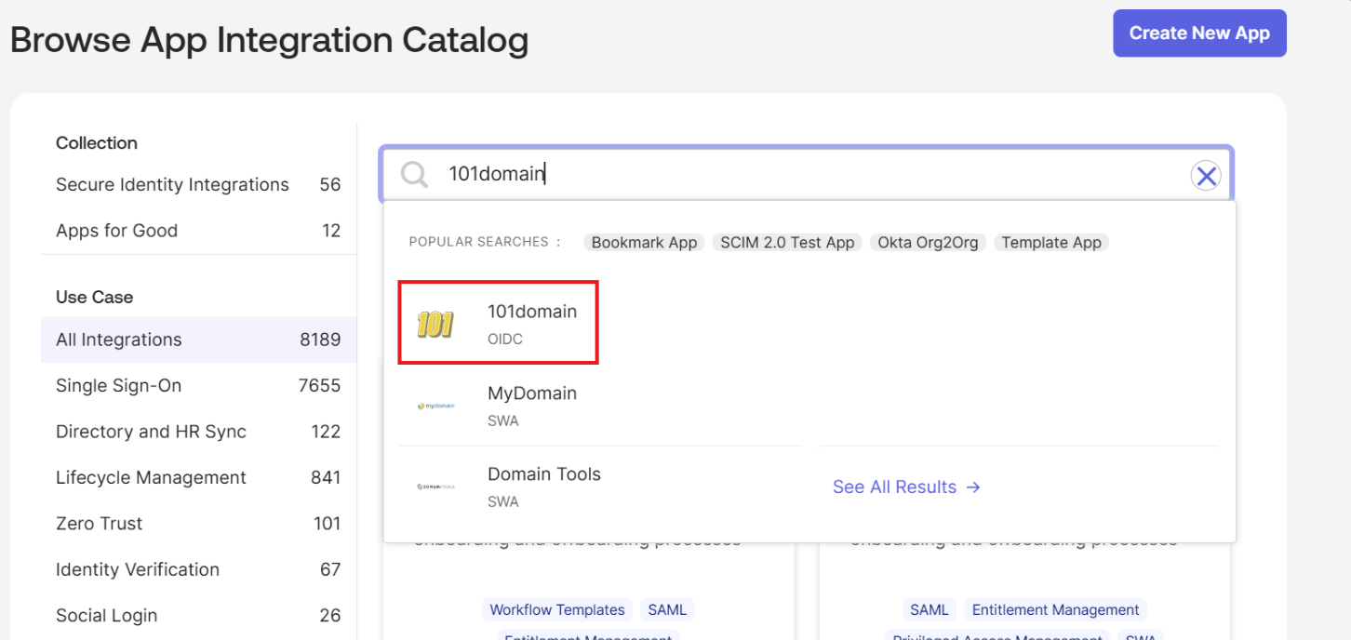The height and width of the screenshot is (640, 1351).
Task: Select the Okta Org2Org popular search chip
Action: (928, 242)
